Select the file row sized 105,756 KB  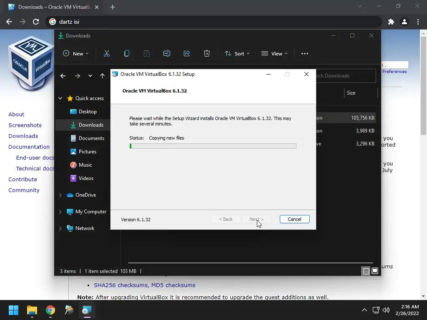pyautogui.click(x=346, y=118)
